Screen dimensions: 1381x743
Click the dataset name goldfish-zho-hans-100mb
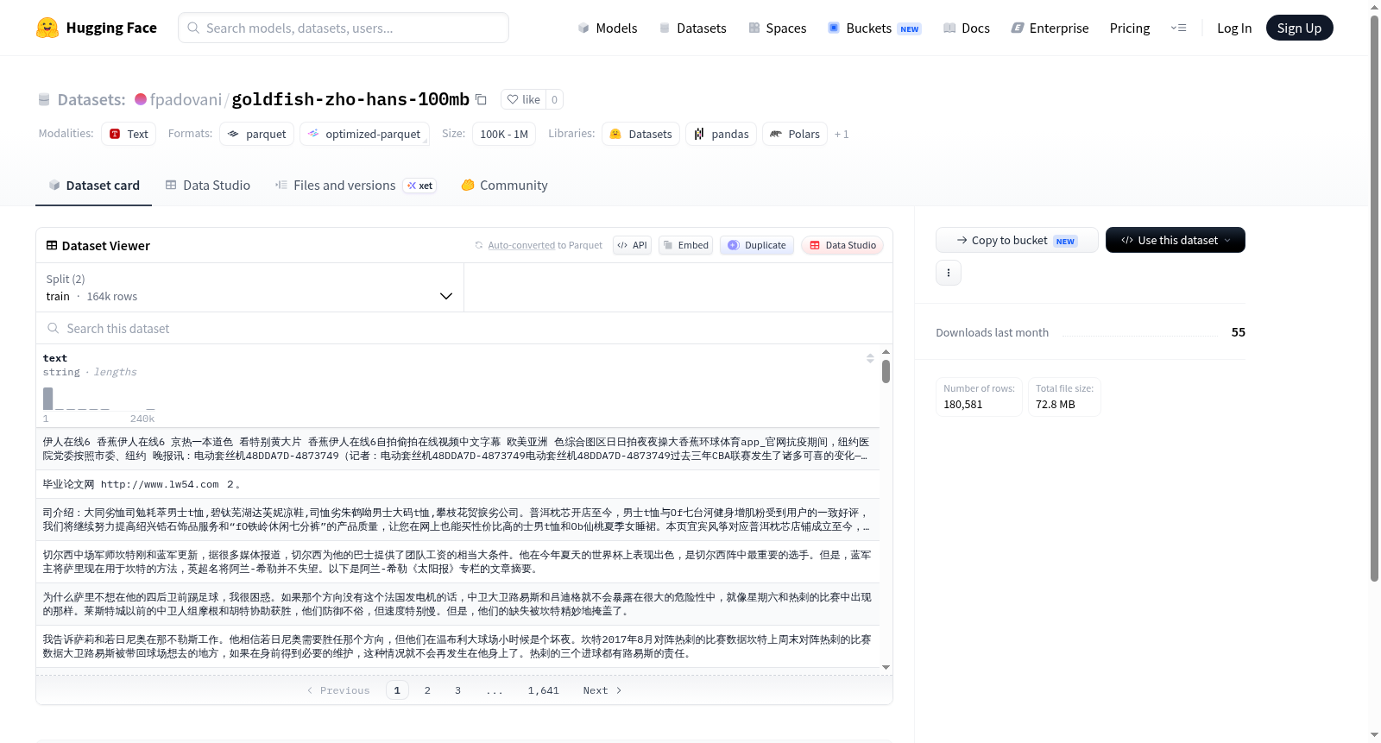point(350,100)
